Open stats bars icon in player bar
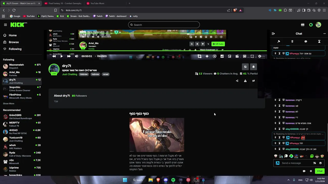The height and width of the screenshot is (184, 328). (222, 56)
